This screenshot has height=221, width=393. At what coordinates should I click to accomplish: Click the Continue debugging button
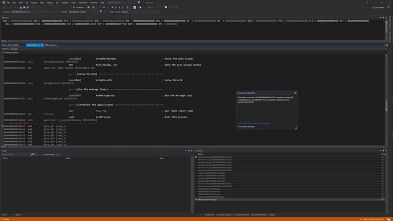tap(78, 7)
